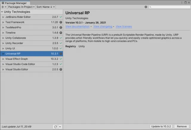The image size is (191, 130).
Task: Click the Visual Studio Editor update icon
Action: tap(61, 69)
